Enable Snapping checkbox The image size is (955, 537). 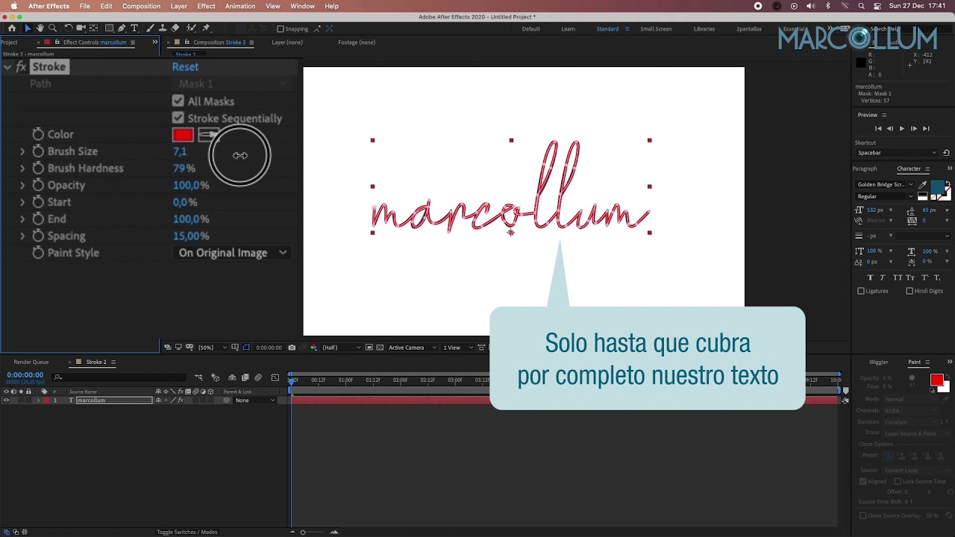[281, 29]
